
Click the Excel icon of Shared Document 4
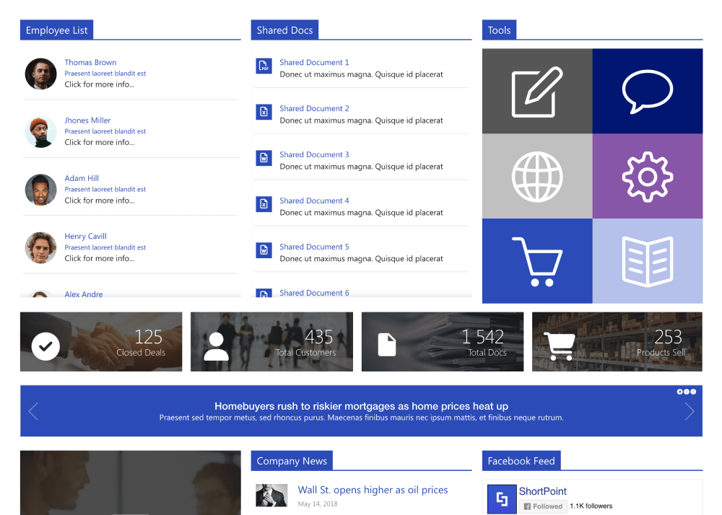(264, 203)
